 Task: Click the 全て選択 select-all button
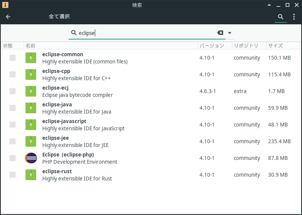pos(59,16)
